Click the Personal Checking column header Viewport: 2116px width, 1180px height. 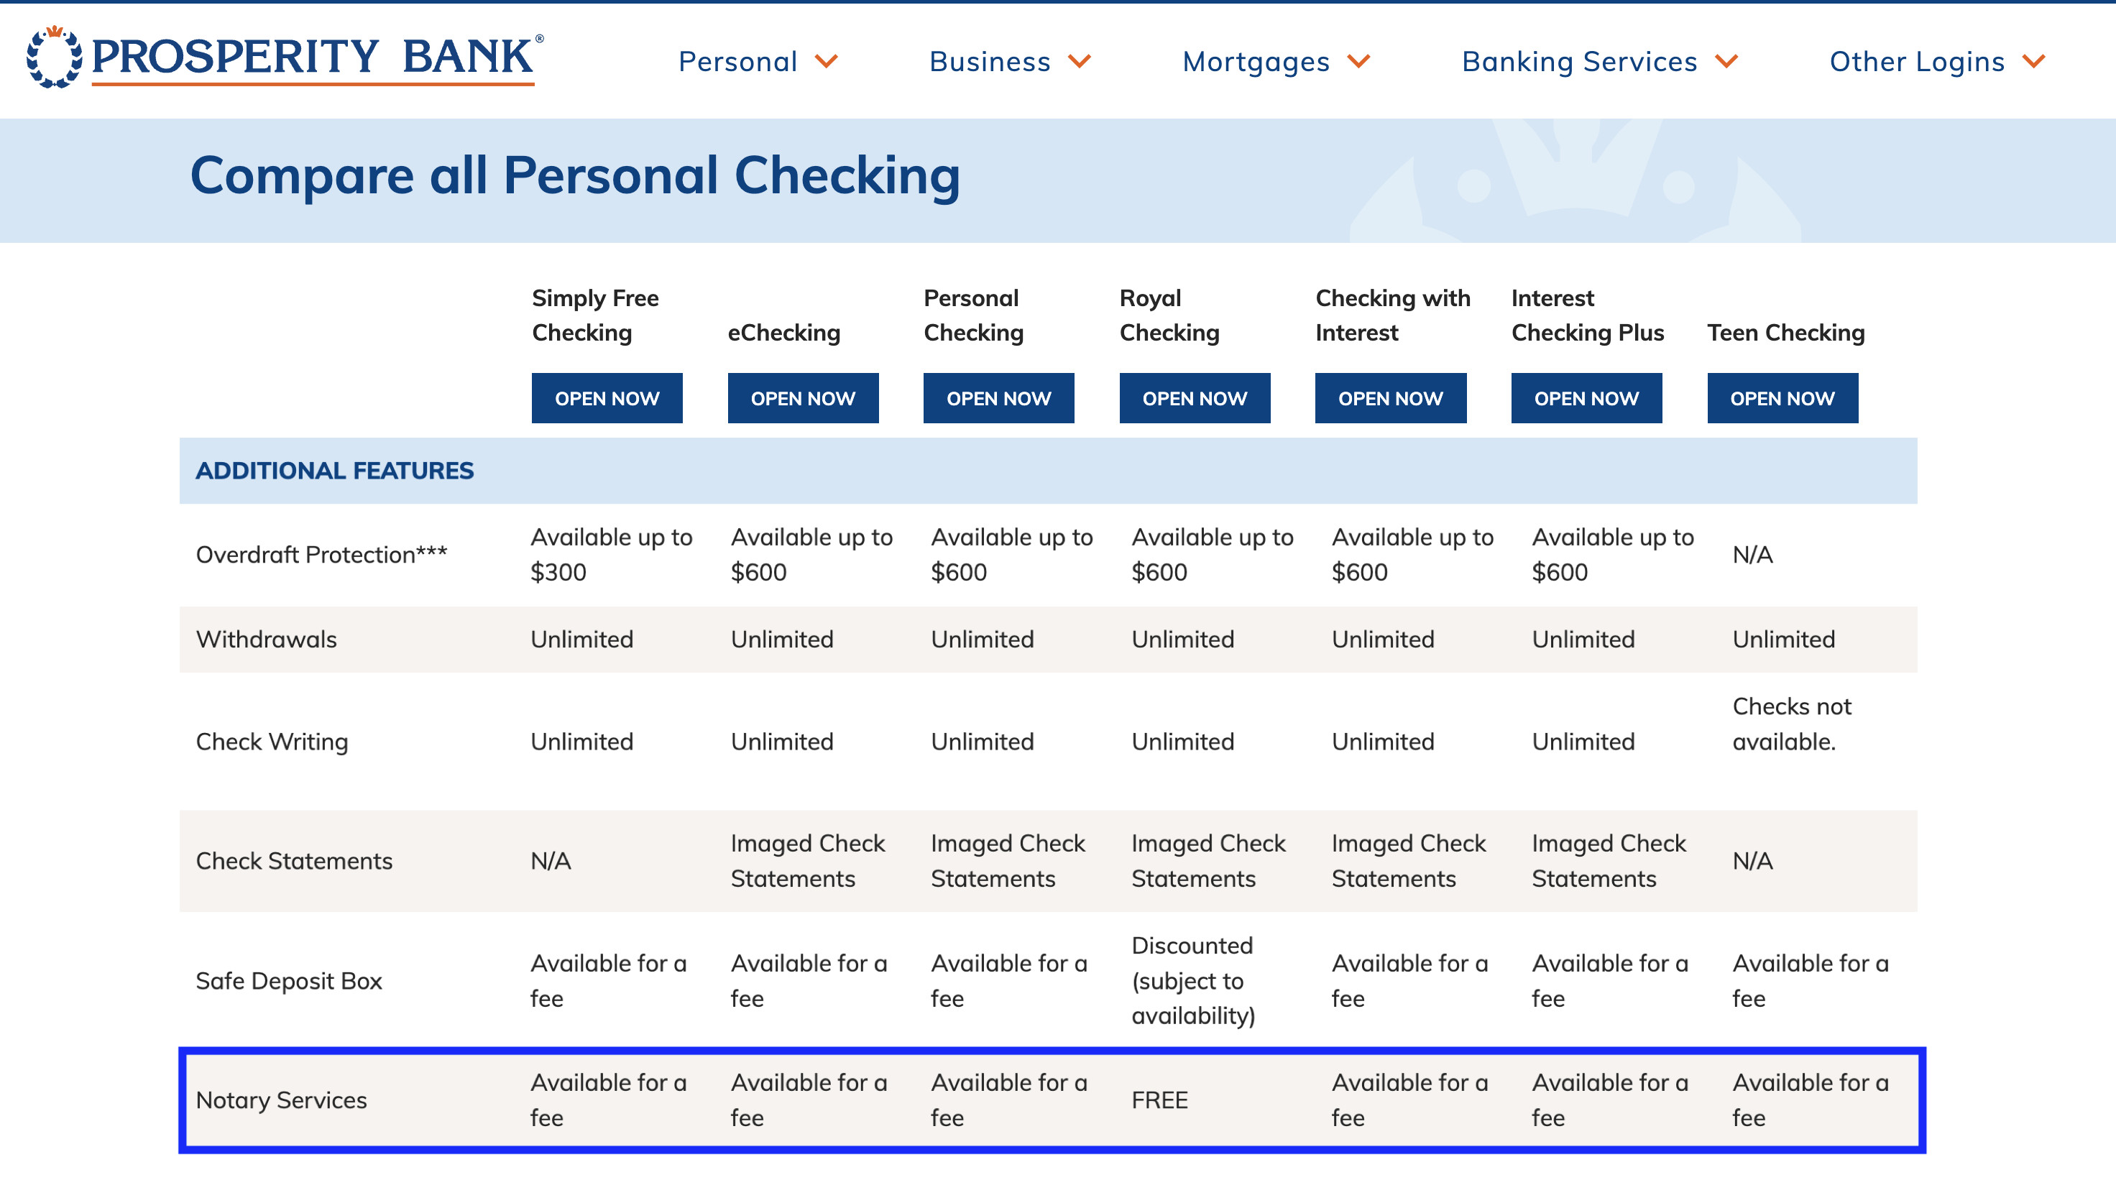pyautogui.click(x=973, y=315)
